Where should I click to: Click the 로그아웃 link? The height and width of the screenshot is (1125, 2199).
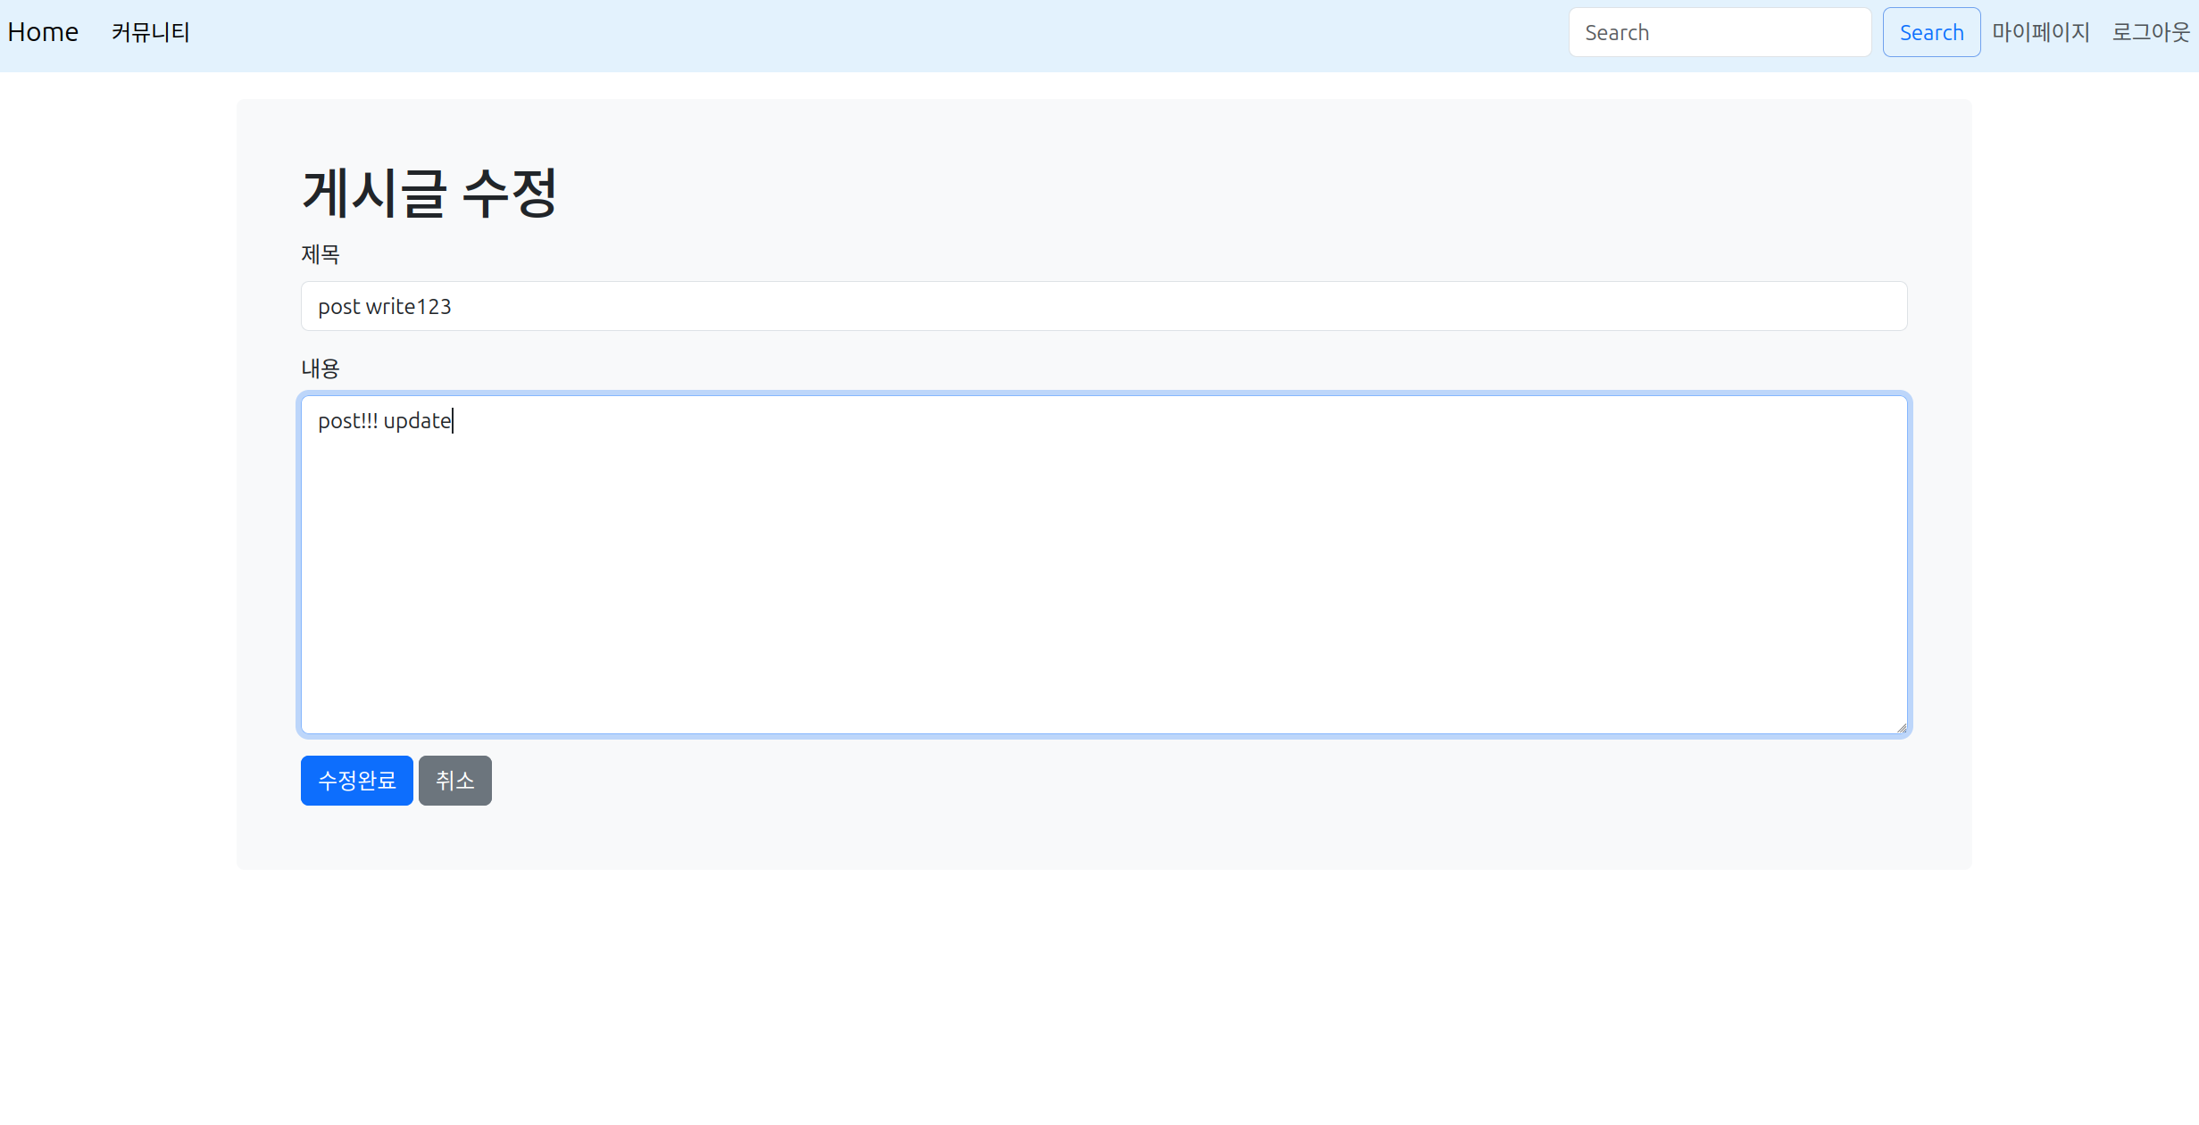tap(2150, 32)
